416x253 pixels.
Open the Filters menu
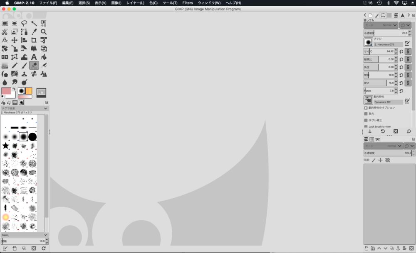pyautogui.click(x=187, y=3)
